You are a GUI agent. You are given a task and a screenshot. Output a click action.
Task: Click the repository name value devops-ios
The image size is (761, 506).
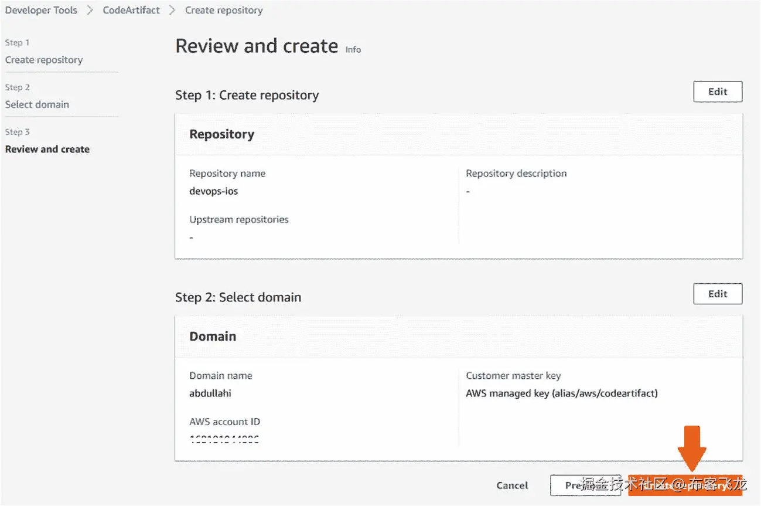(213, 191)
